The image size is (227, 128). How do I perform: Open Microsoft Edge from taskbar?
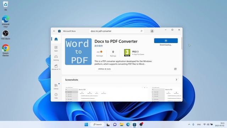128,124
